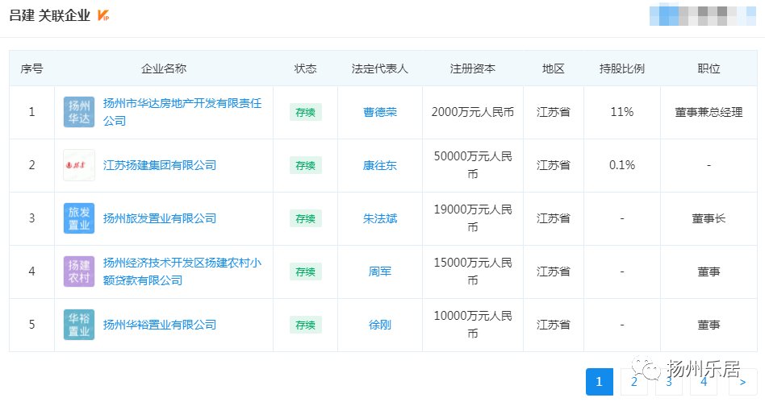Open the 华裕置业 company logo
Viewport: 765px width, 402px height.
pos(79,325)
